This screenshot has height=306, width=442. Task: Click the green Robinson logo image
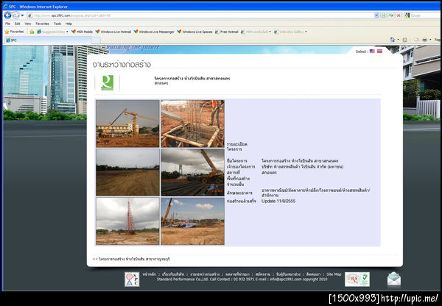pos(107,83)
